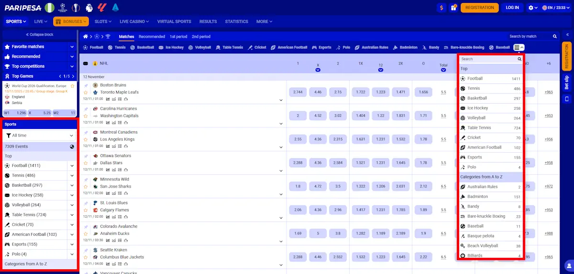Viewport: 574px width, 274px height.
Task: Select Beach Volleyball in dropdown list
Action: click(x=491, y=246)
